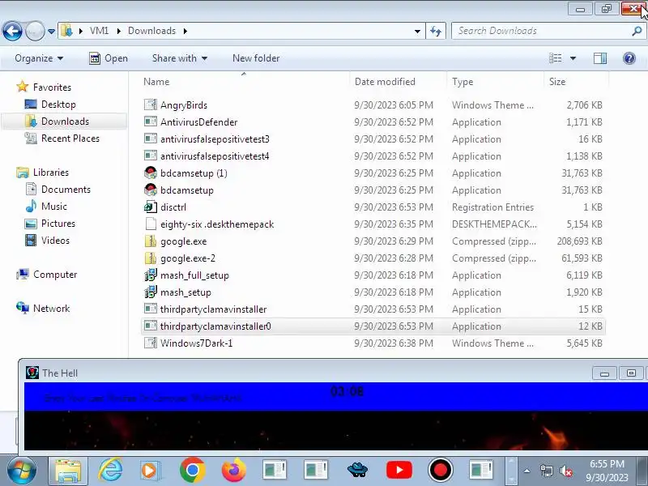Select Downloads in the navigation pane
This screenshot has height=486, width=648.
tap(65, 121)
